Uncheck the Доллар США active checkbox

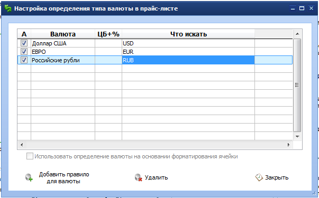point(24,43)
